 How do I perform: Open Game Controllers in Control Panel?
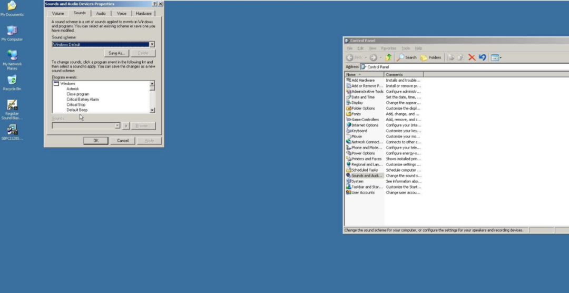(x=365, y=120)
